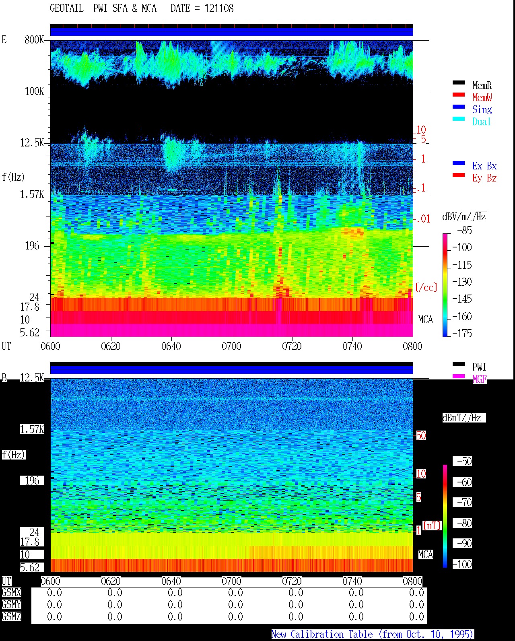
Task: Click the MCA label beside the B panel
Action: pyautogui.click(x=425, y=554)
